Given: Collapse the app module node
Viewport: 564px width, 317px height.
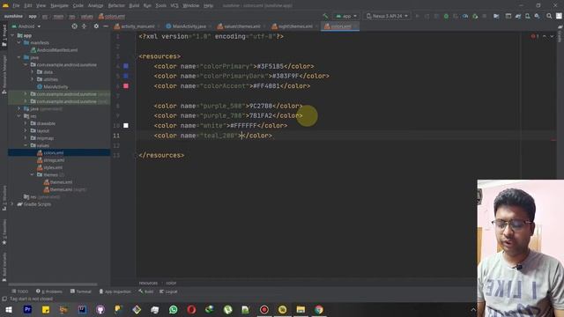Looking at the screenshot, I should point(12,35).
